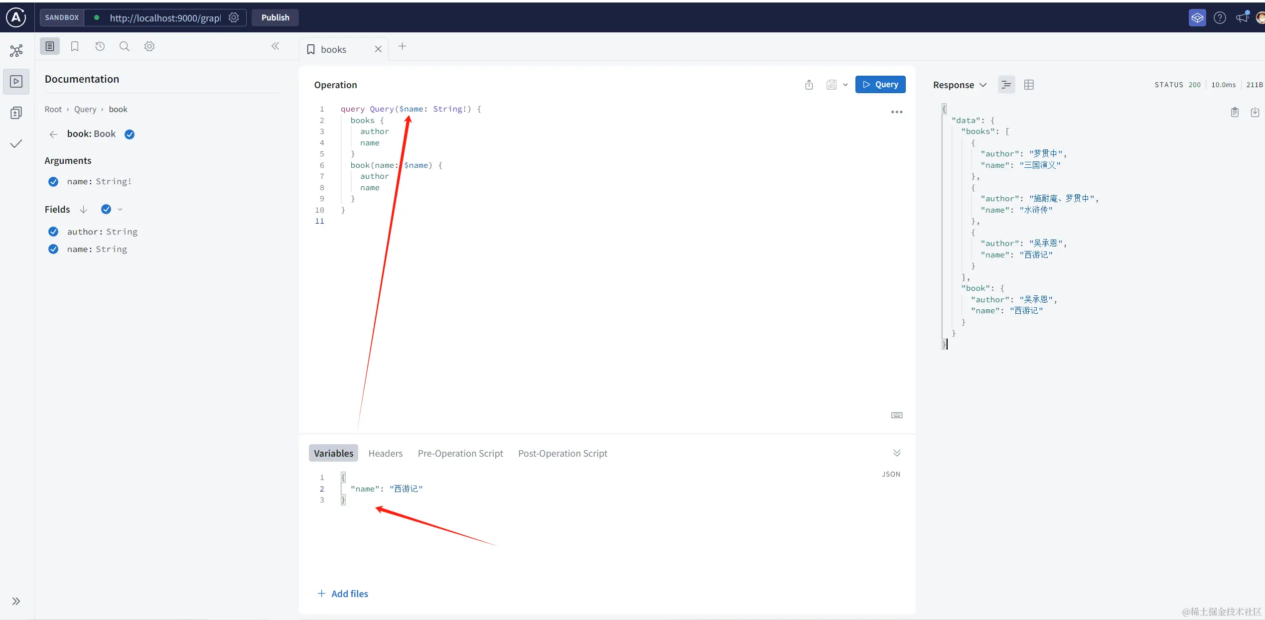This screenshot has width=1265, height=620.
Task: Click the share operation icon
Action: click(809, 85)
